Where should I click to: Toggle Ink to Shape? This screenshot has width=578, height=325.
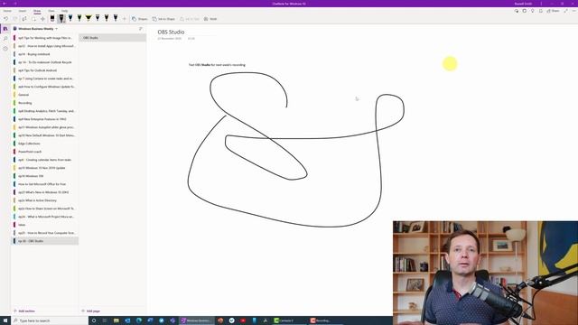163,19
